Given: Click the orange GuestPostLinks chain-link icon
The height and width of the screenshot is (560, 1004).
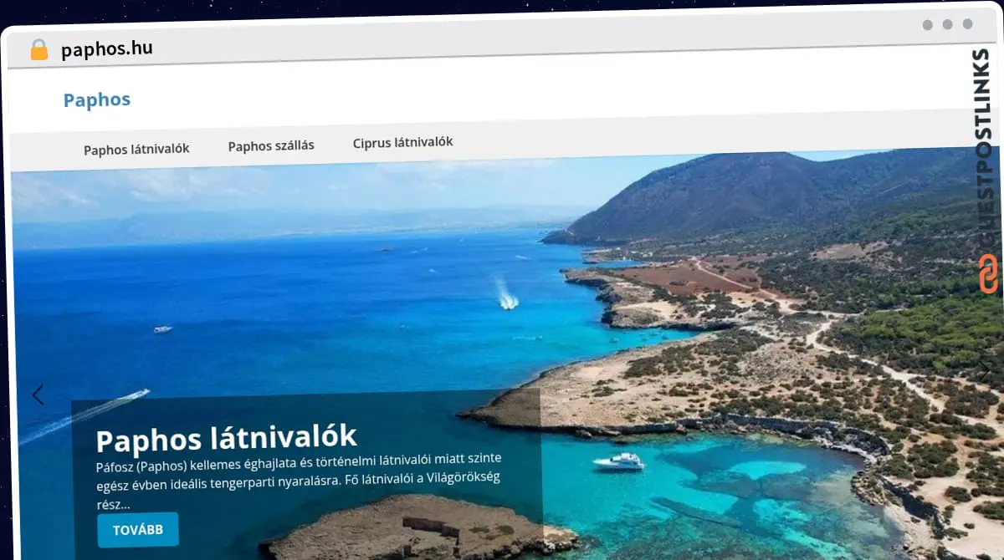Looking at the screenshot, I should pyautogui.click(x=988, y=273).
